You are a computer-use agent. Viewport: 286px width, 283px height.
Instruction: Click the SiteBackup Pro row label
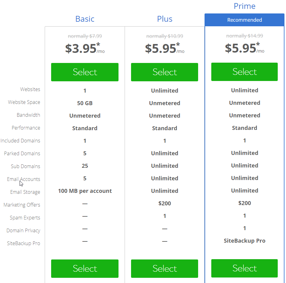click(24, 244)
